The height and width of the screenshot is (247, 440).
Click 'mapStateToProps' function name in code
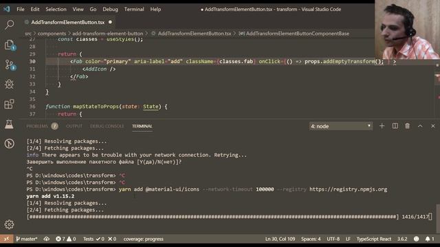click(96, 106)
